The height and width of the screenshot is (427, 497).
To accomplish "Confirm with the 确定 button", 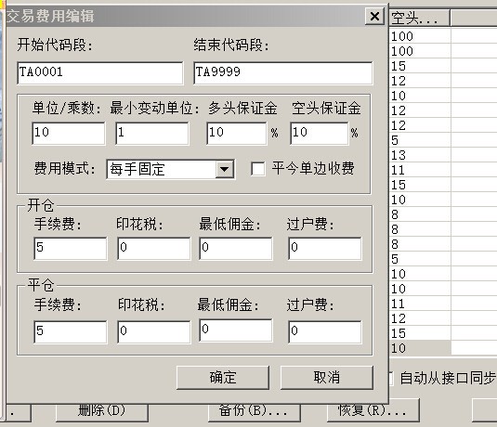I will [x=223, y=378].
